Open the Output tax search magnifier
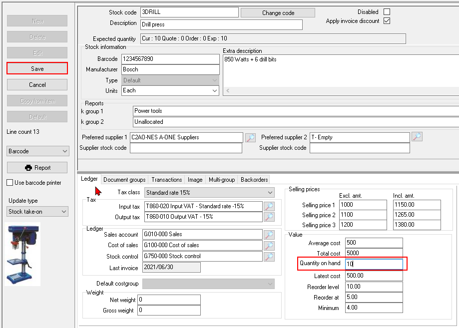The height and width of the screenshot is (328, 459). click(270, 216)
